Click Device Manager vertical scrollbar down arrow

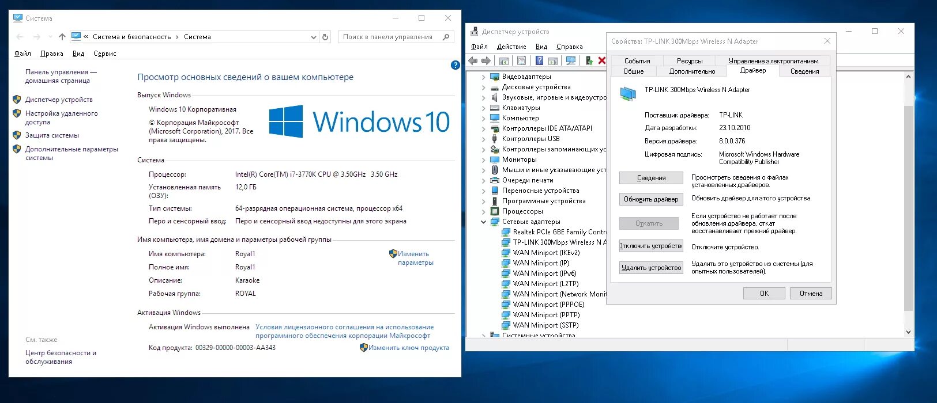[909, 332]
